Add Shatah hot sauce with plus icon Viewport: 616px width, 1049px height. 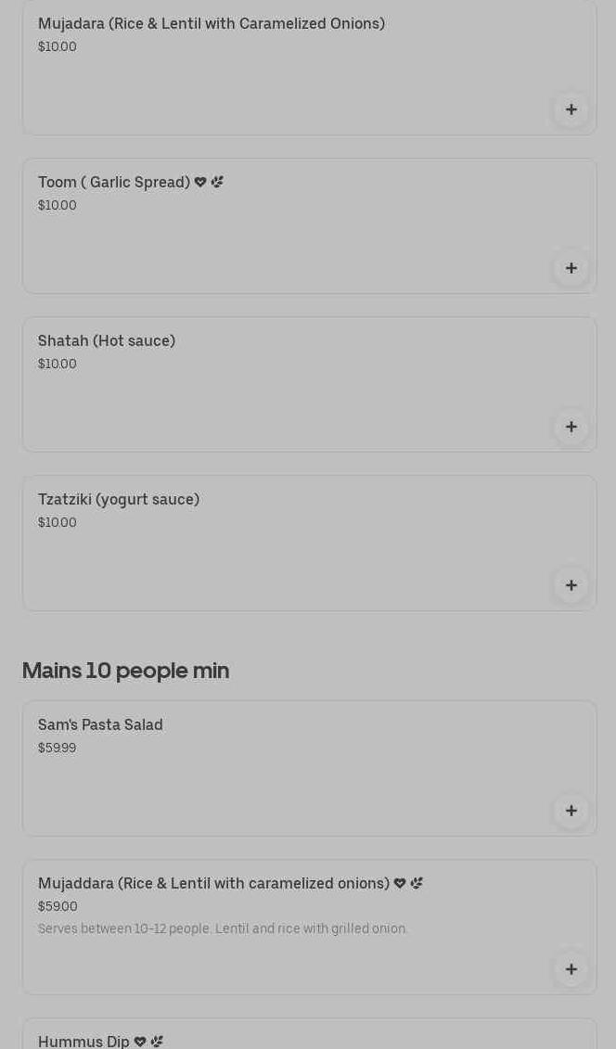tap(571, 427)
